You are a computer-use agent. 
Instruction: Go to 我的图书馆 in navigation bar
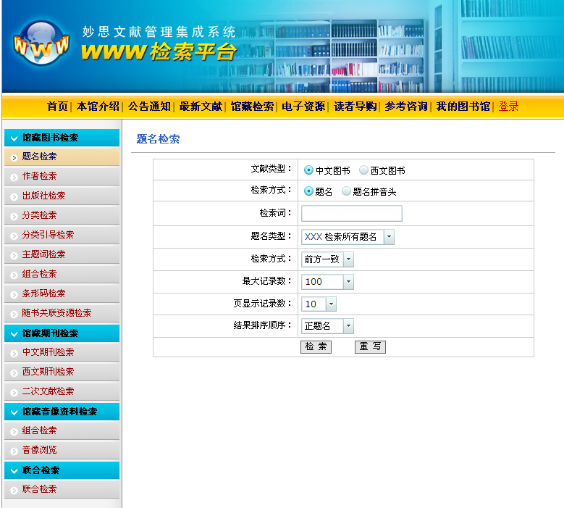click(x=463, y=107)
